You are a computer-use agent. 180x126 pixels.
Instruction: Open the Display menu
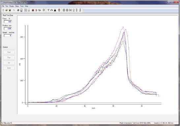point(12,6)
